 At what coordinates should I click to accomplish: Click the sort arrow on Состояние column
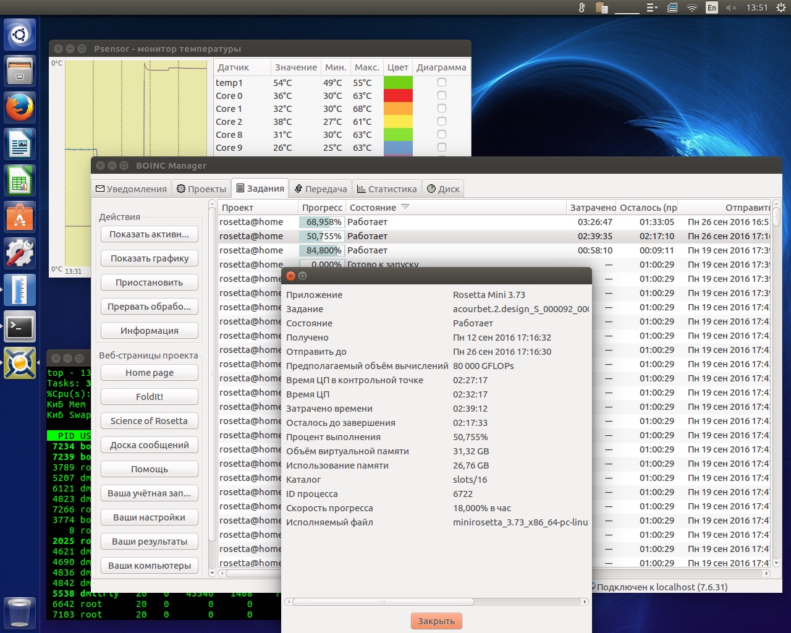click(x=405, y=207)
